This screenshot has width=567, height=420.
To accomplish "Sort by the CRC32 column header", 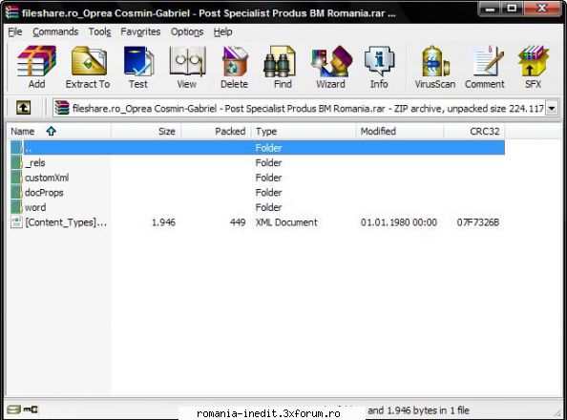I will click(474, 131).
